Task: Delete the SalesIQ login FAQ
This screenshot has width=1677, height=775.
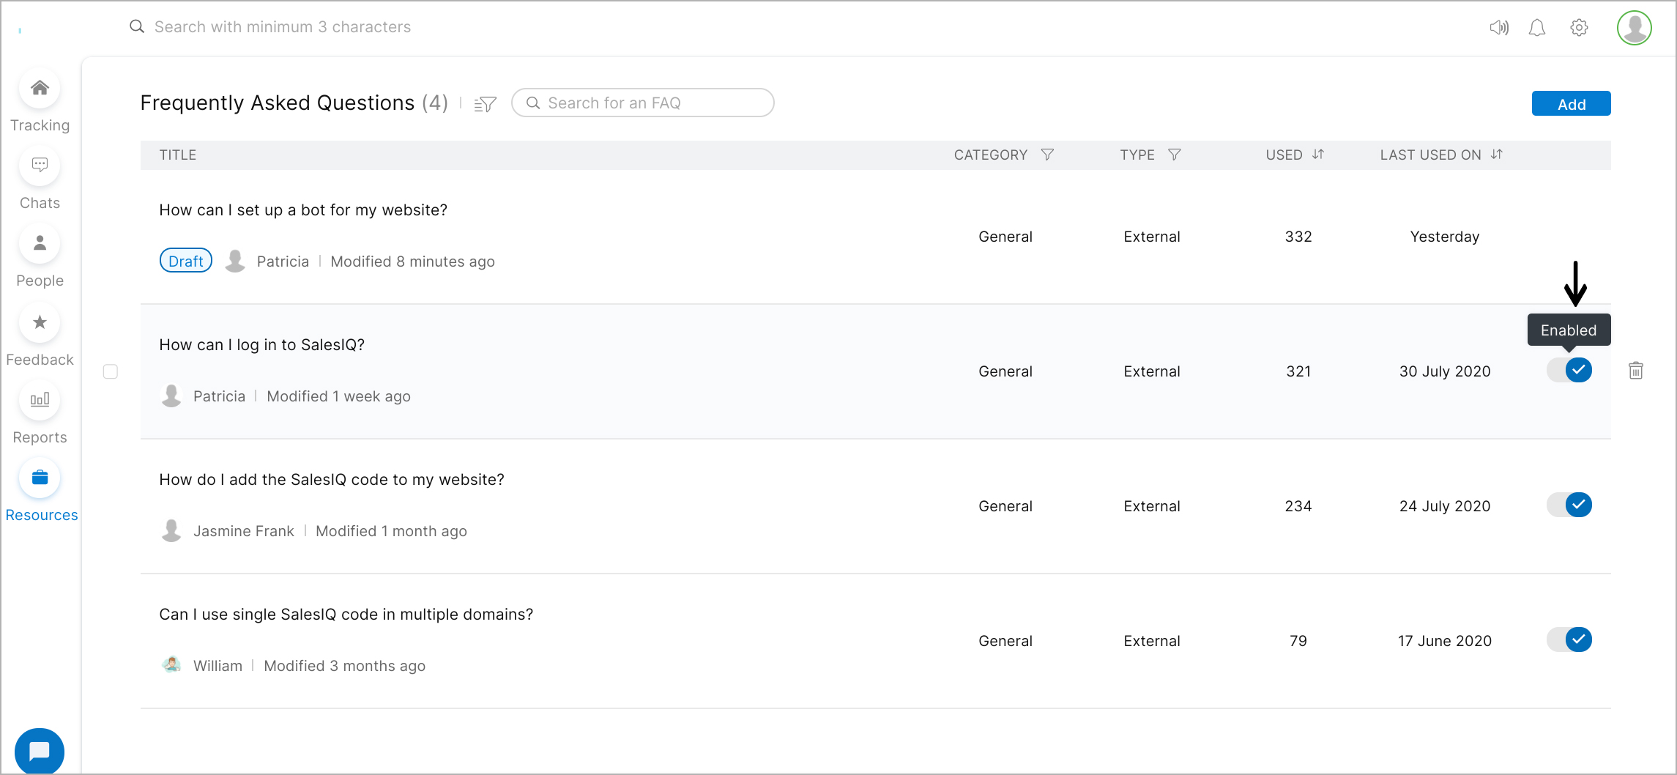Action: point(1636,371)
